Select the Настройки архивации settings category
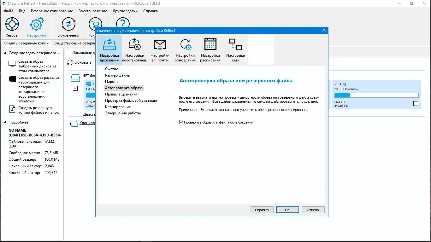Viewport: 431px width, 242px height. coord(109,50)
